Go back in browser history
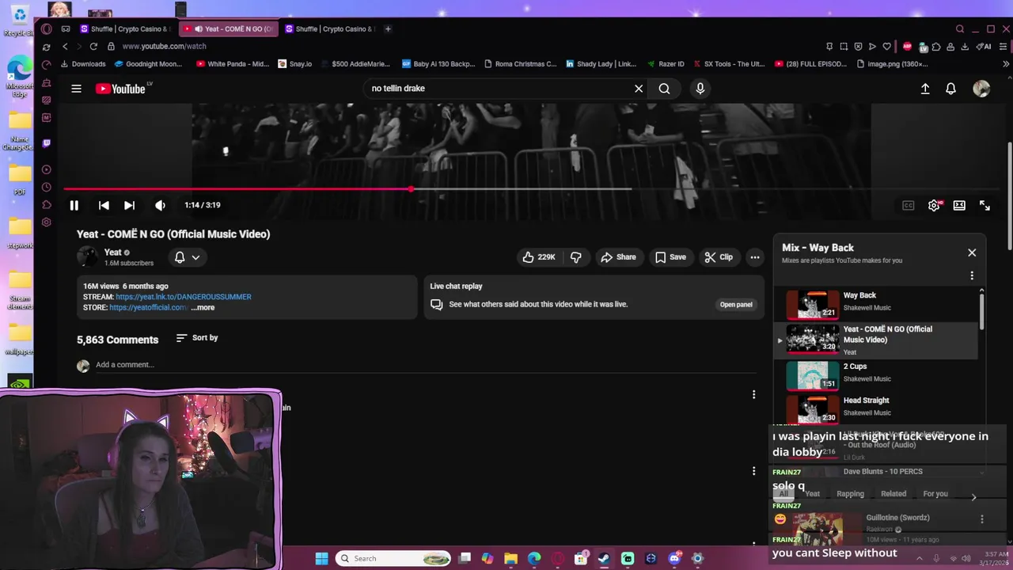Viewport: 1013px width, 570px height. pos(65,47)
